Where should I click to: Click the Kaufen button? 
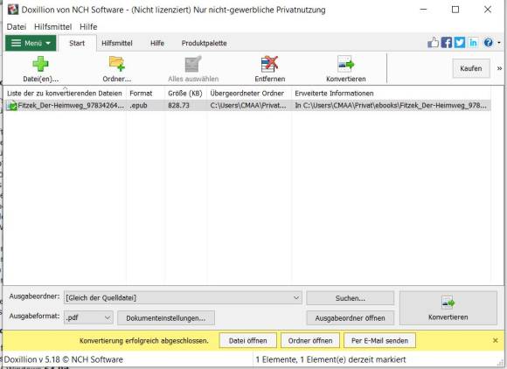[471, 68]
